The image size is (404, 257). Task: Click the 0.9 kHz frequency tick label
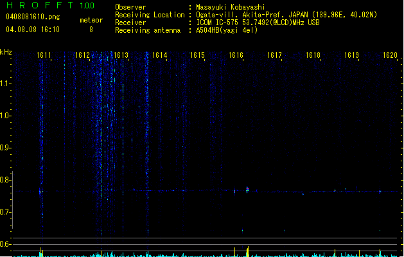point(6,148)
